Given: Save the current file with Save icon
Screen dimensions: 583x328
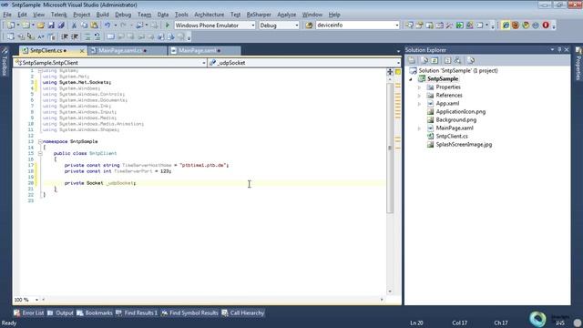Looking at the screenshot, I should (51, 26).
